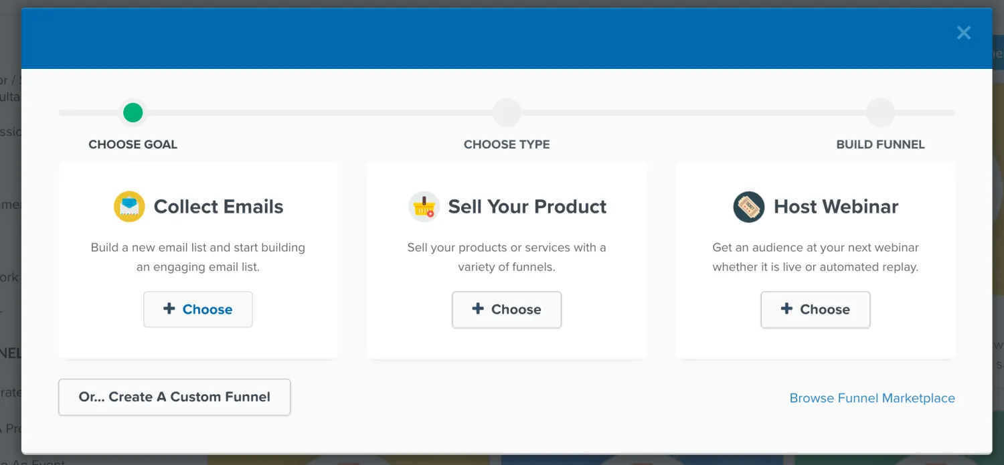Open Or... Create A Custom Funnel
This screenshot has height=465, width=1004.
(x=175, y=397)
